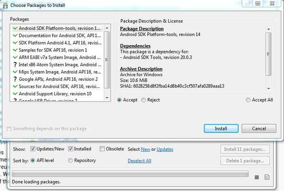
Task: Click the green checkmark beside Android SDK Platform-tools
Action: pos(15,28)
